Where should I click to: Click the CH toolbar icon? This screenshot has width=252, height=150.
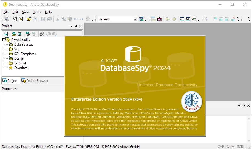coord(188,19)
